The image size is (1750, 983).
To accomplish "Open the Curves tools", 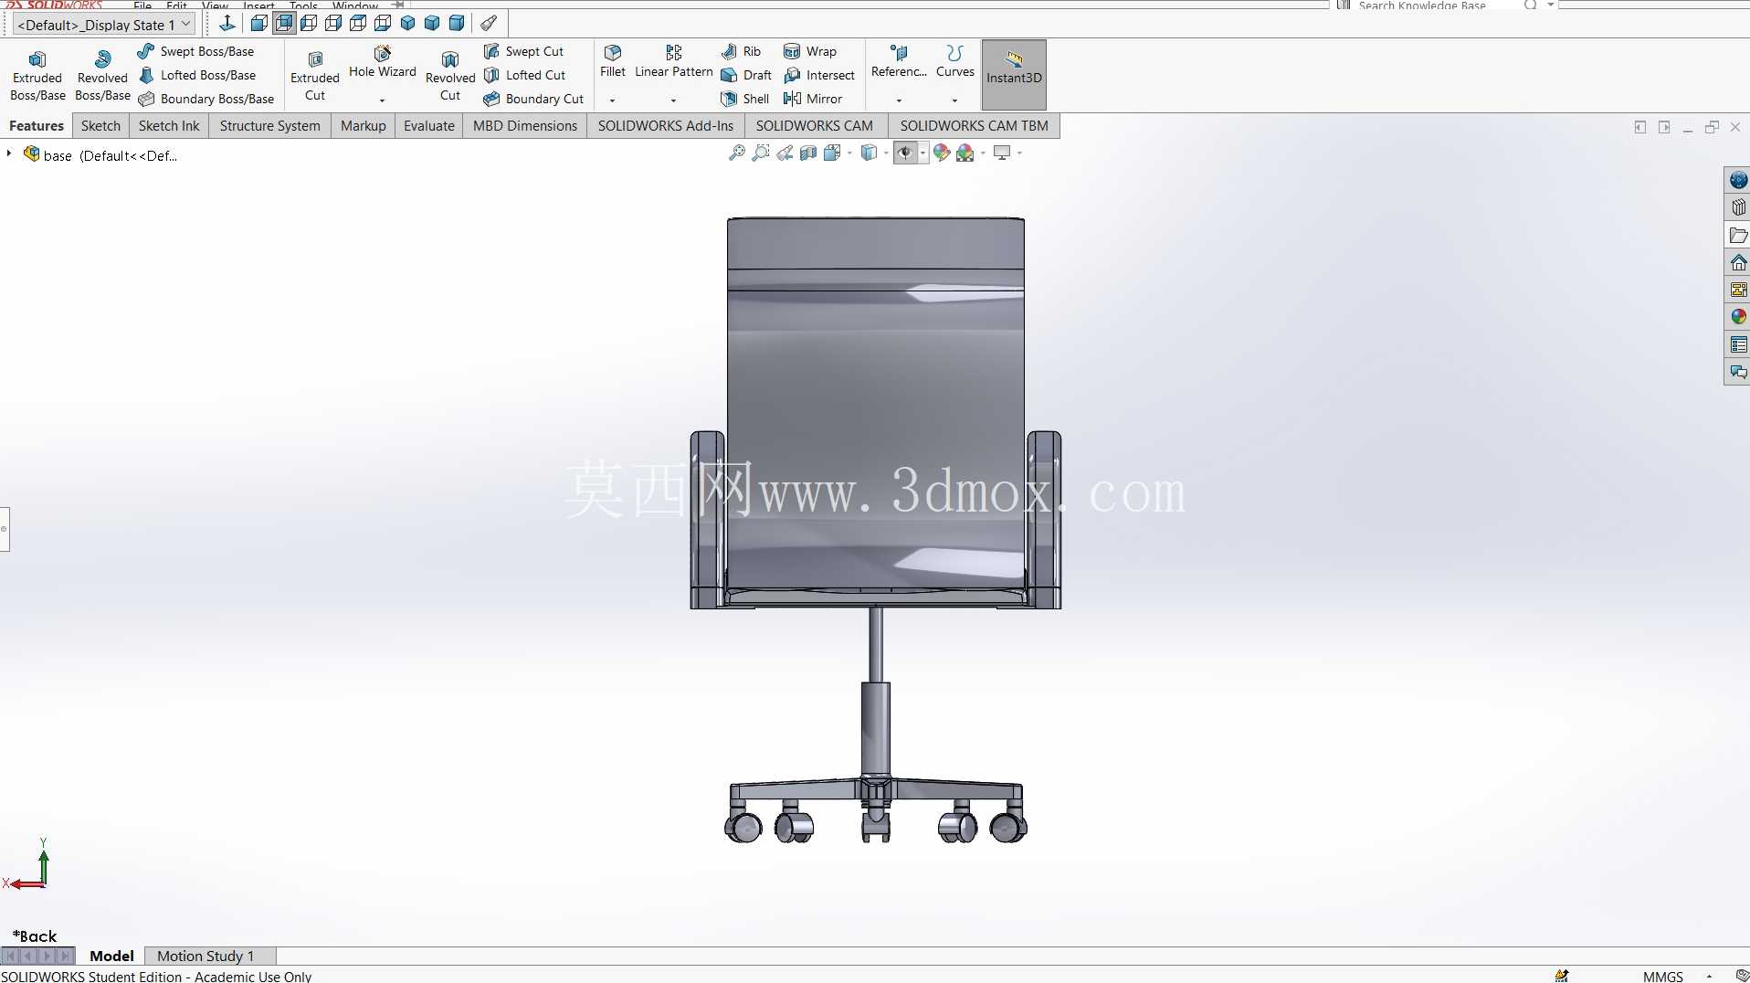I will [955, 62].
